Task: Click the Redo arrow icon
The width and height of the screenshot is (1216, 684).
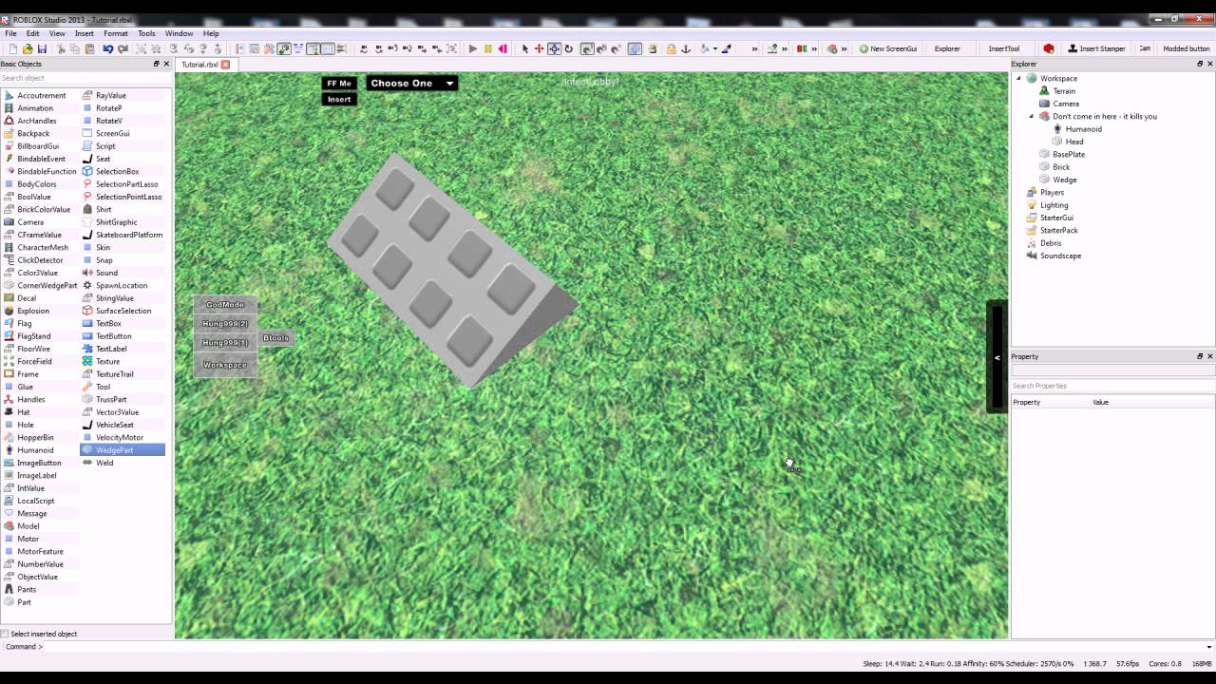Action: [x=123, y=48]
